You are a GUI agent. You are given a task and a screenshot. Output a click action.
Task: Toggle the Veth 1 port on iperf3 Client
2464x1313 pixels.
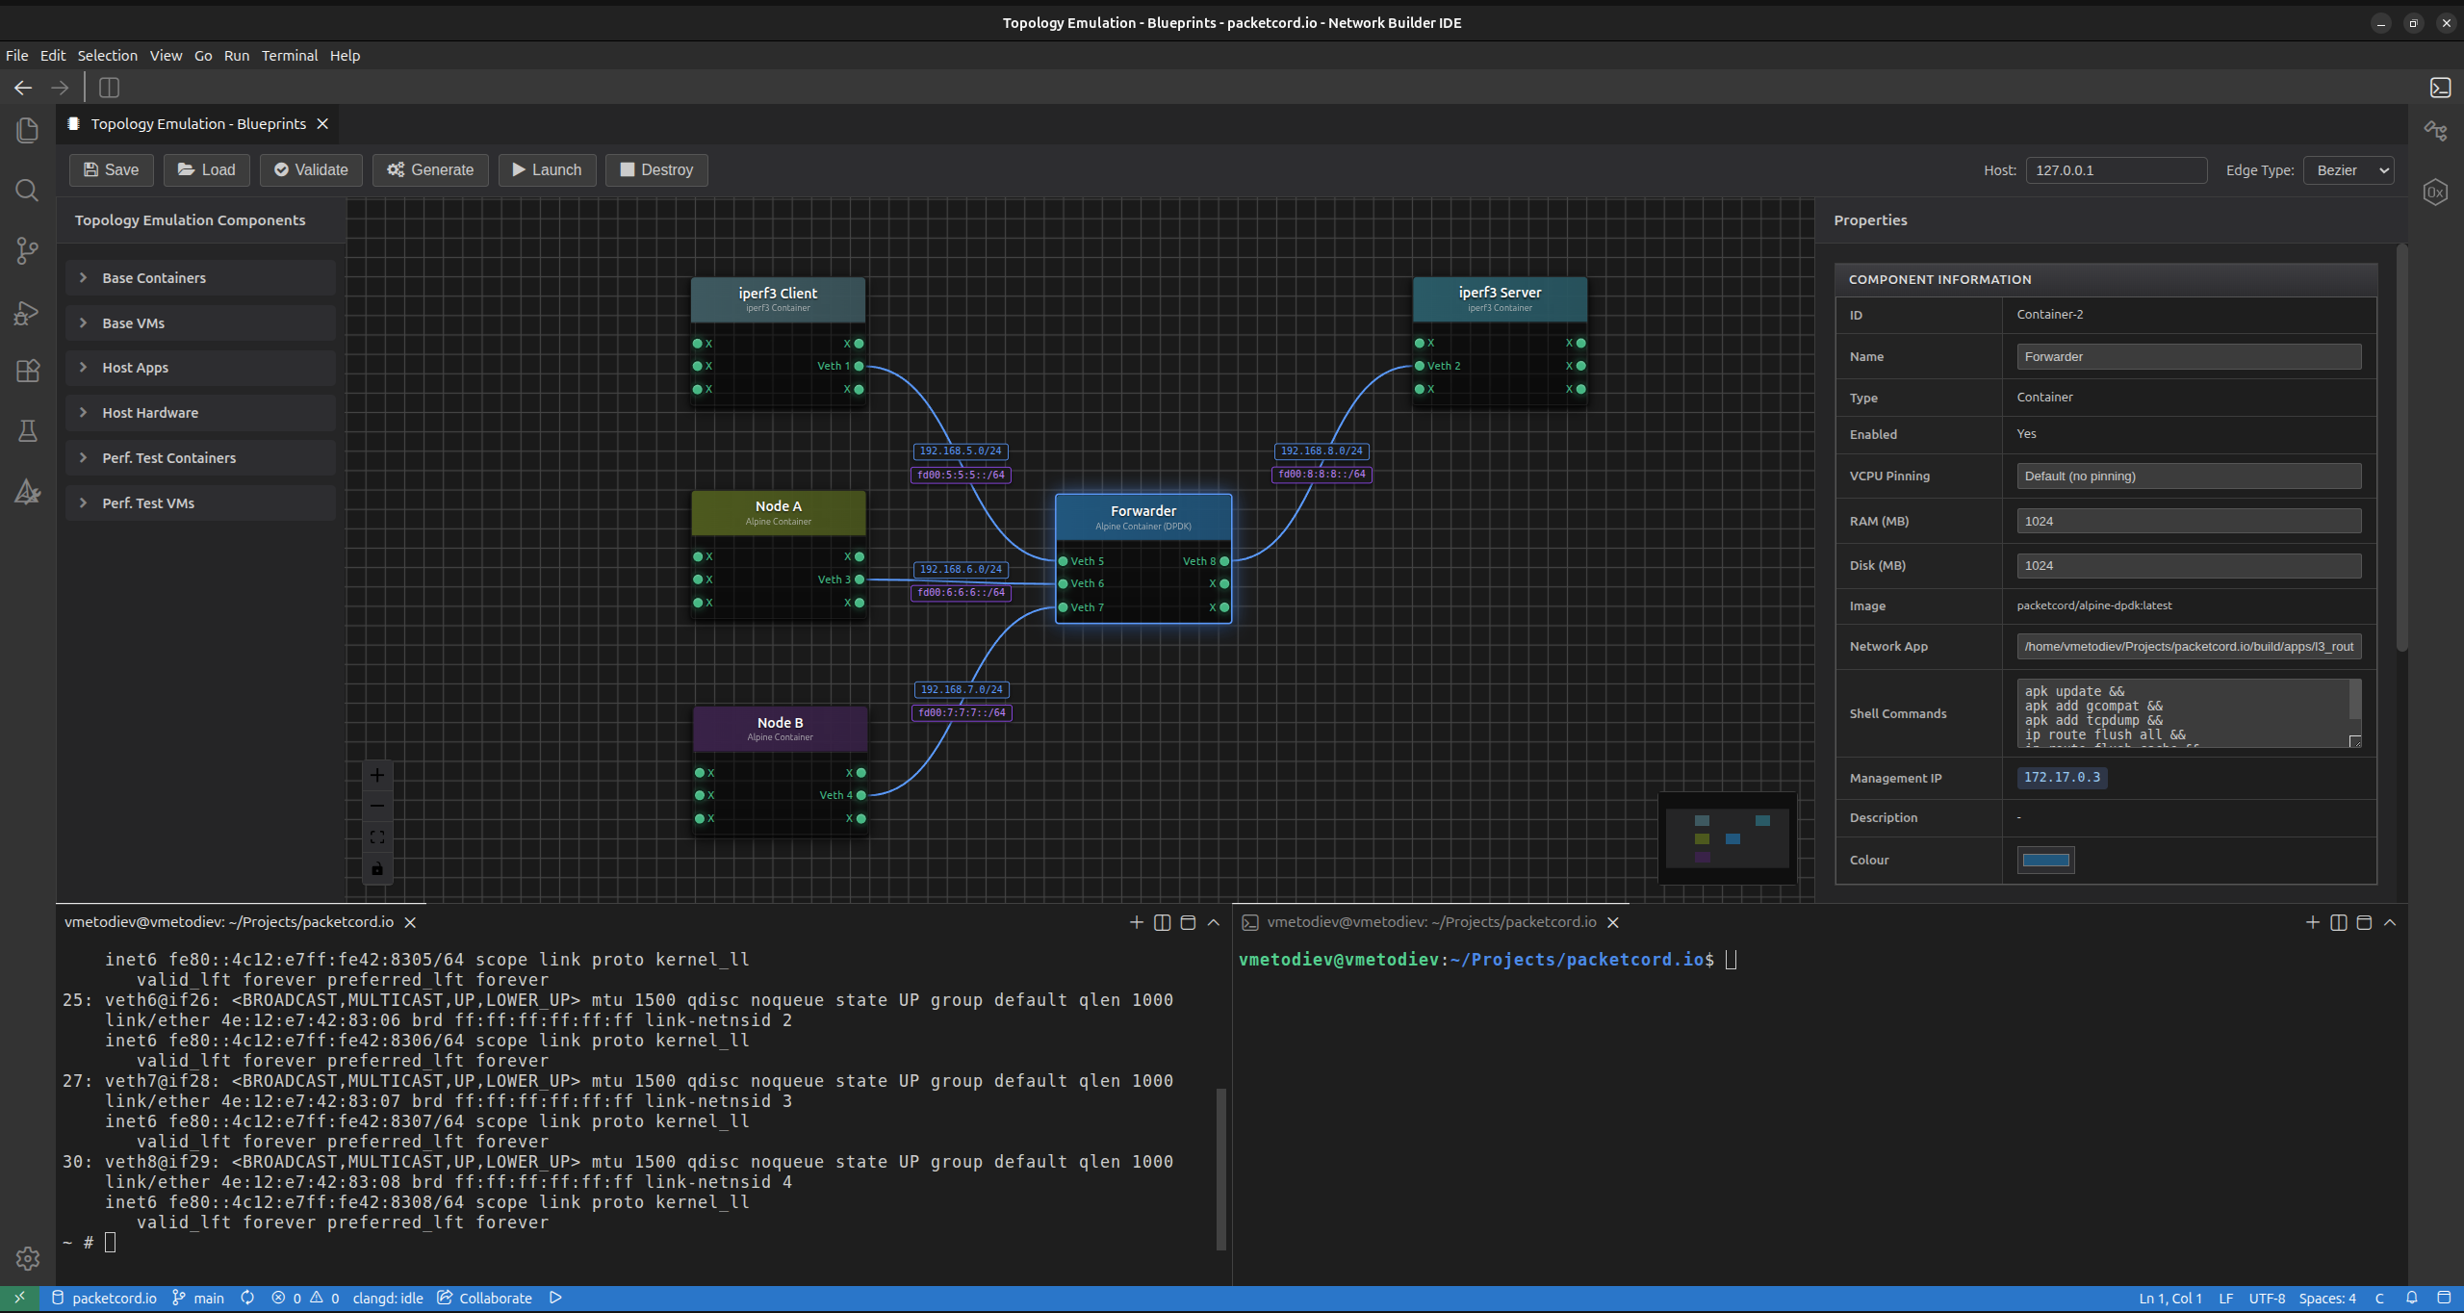click(x=859, y=366)
